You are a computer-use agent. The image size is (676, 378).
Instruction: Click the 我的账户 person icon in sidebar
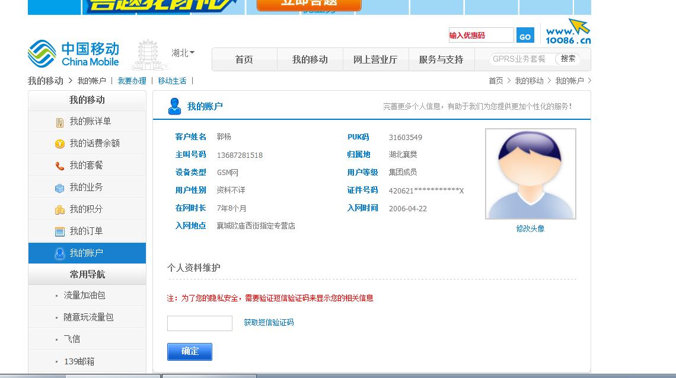tap(60, 253)
